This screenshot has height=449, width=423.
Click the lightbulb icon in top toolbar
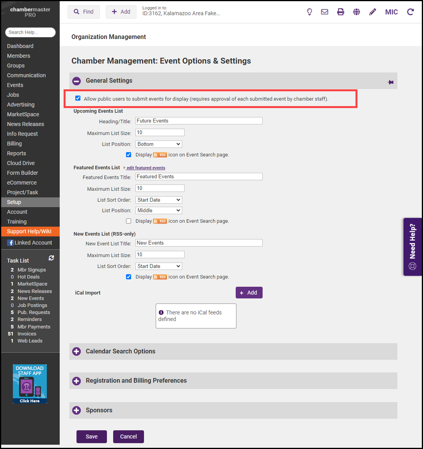click(309, 12)
